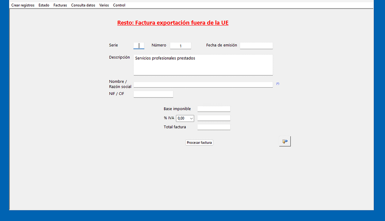Open the Crear registros menu

[23, 5]
